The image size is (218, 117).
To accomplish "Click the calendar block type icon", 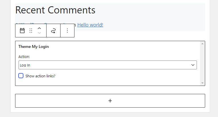I will [22, 31].
